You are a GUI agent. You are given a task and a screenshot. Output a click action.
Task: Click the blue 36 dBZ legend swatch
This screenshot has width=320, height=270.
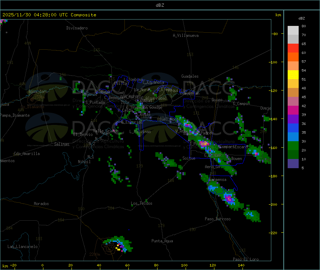coord(293,128)
